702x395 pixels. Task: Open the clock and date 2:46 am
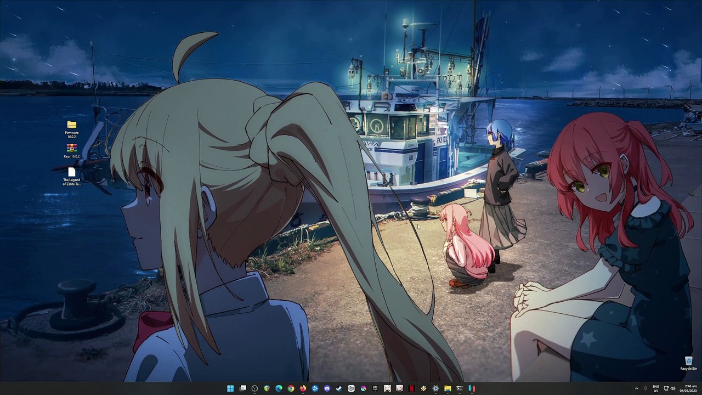click(688, 388)
